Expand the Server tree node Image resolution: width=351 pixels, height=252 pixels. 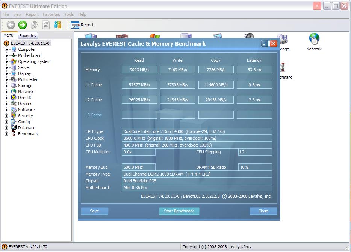coord(6,67)
